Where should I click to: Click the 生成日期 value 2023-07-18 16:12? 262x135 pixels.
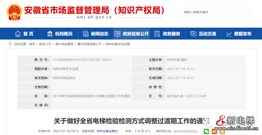coord(181,78)
